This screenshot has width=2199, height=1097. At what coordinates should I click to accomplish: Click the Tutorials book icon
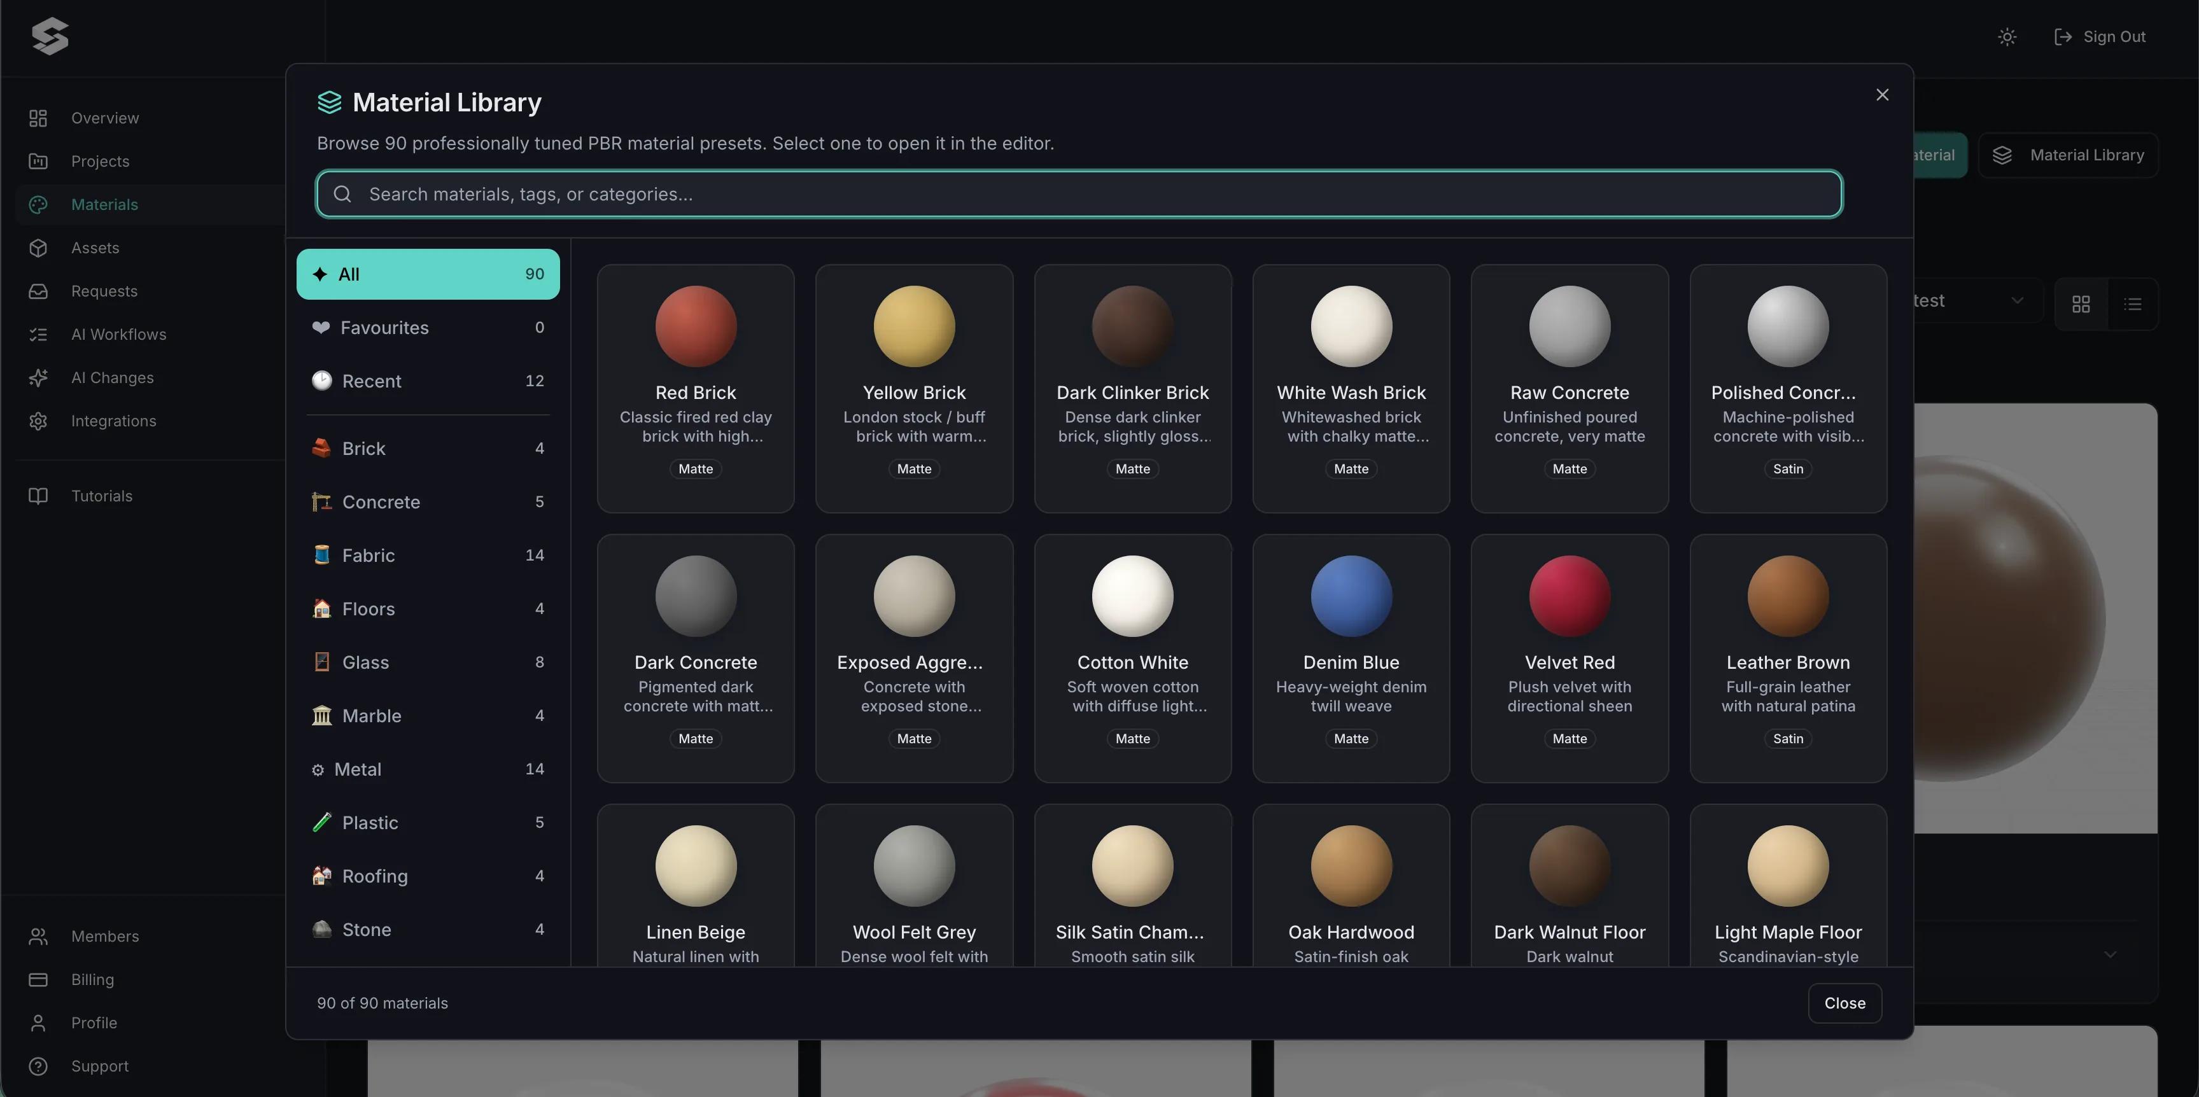click(38, 496)
